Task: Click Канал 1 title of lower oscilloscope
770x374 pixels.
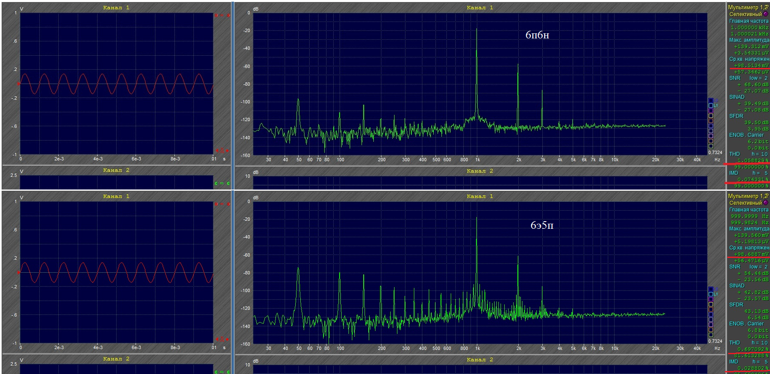Action: pyautogui.click(x=116, y=196)
